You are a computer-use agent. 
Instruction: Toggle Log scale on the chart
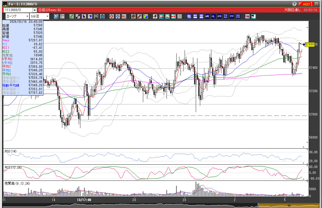(x=247, y=16)
